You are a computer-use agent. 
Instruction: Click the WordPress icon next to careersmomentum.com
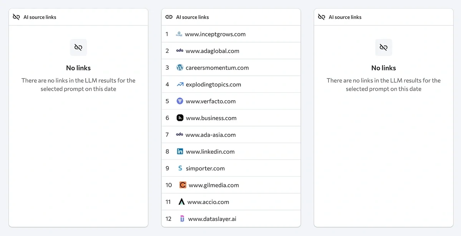click(x=180, y=68)
